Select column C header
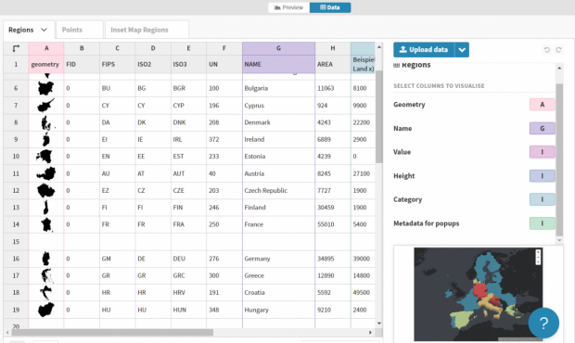Screen dimensions: 575x343 [x=118, y=48]
